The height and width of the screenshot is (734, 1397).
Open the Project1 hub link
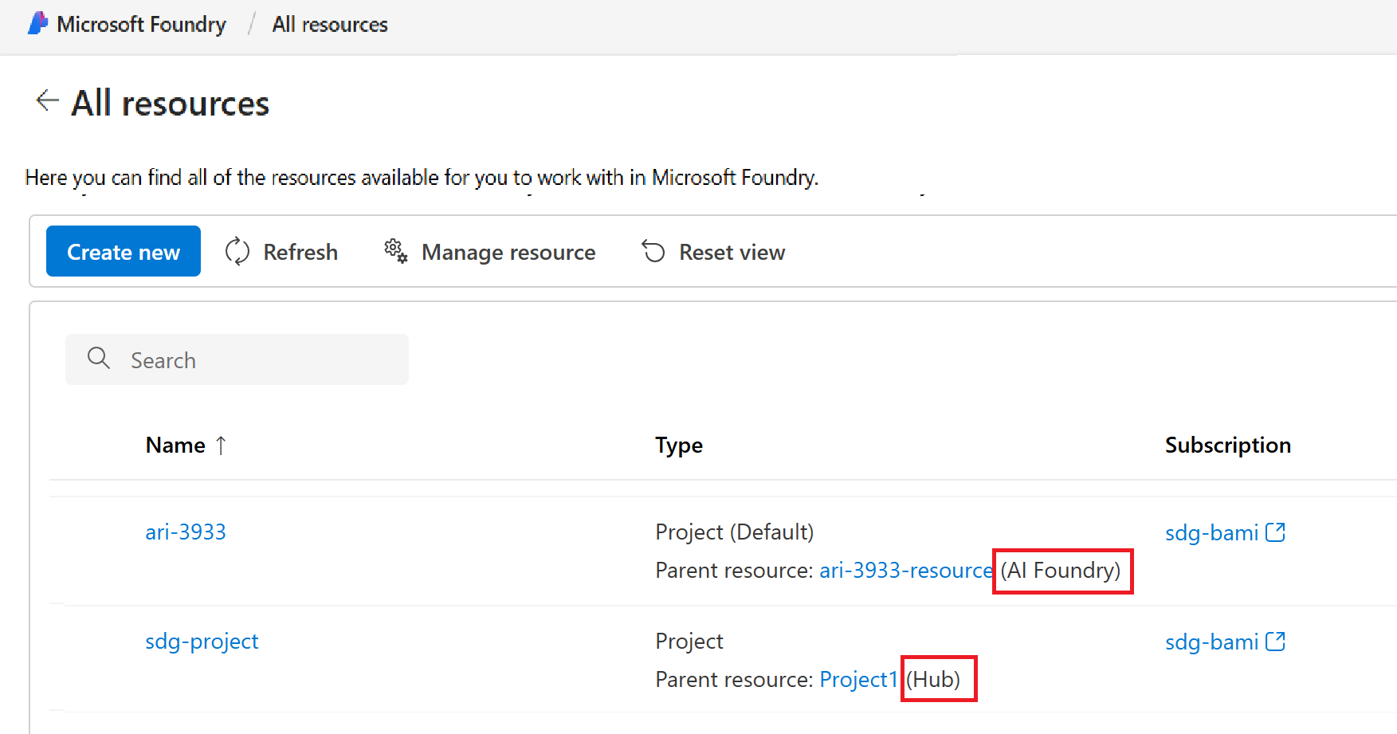tap(858, 679)
